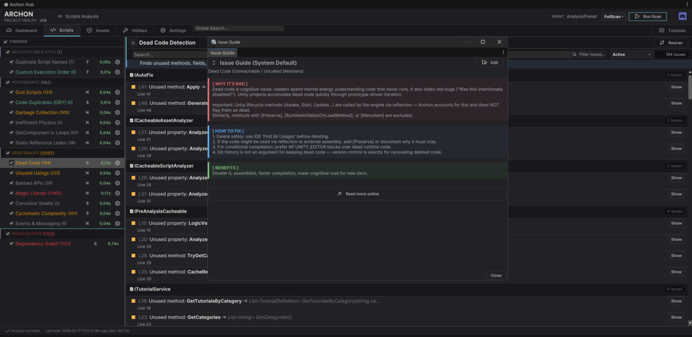Screen dimensions: 692x337
Task: Toggle the FINDINGS master checkbox
Action: [5, 41]
